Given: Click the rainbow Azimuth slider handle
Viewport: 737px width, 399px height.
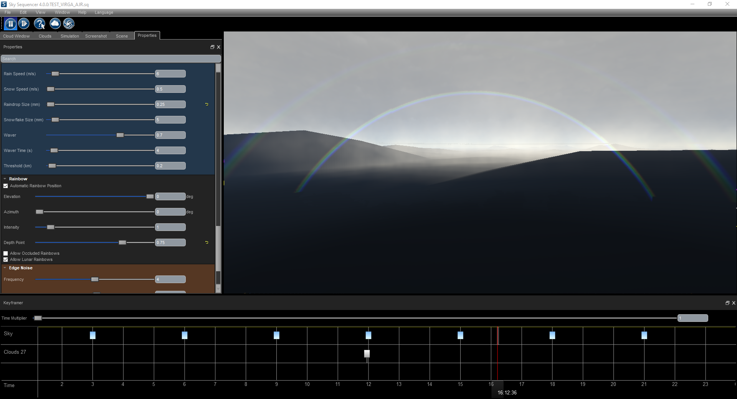Looking at the screenshot, I should 40,212.
